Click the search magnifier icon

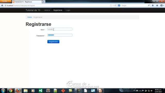[149, 5]
